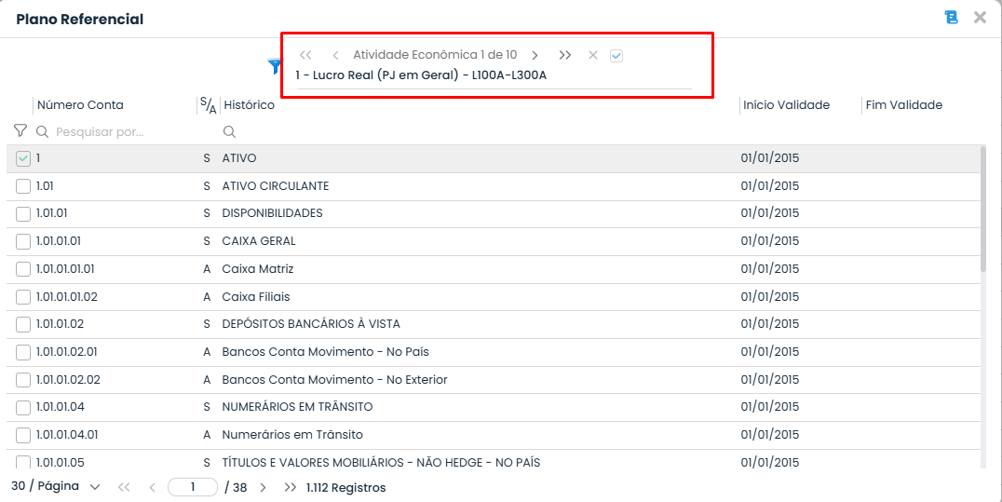Select Bancos Conta Movimento - No Exterior
The height and width of the screenshot is (502, 1002).
pos(334,379)
